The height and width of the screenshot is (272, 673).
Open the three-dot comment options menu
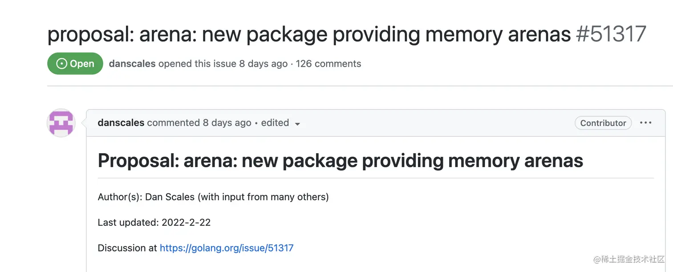pyautogui.click(x=645, y=123)
